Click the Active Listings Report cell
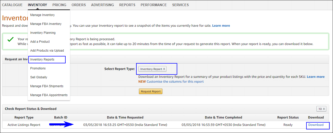This screenshot has height=133, width=333. pyautogui.click(x=24, y=125)
